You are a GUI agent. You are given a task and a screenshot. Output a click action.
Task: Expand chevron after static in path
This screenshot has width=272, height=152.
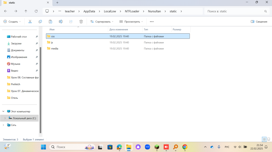tap(181, 11)
